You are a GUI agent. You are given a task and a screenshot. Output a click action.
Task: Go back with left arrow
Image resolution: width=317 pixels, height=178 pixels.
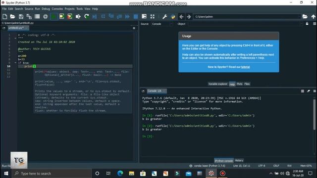coord(181,16)
